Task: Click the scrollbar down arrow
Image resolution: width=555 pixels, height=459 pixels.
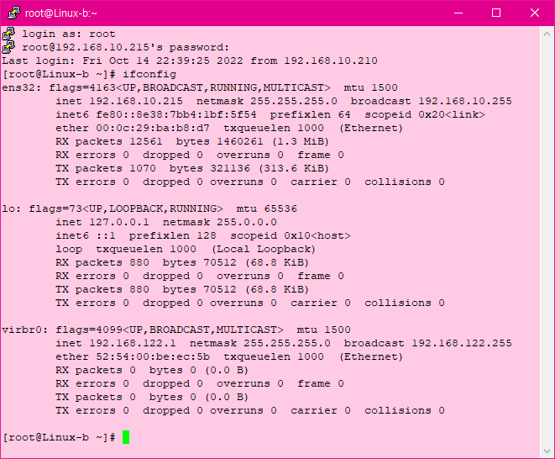Action: click(547, 451)
